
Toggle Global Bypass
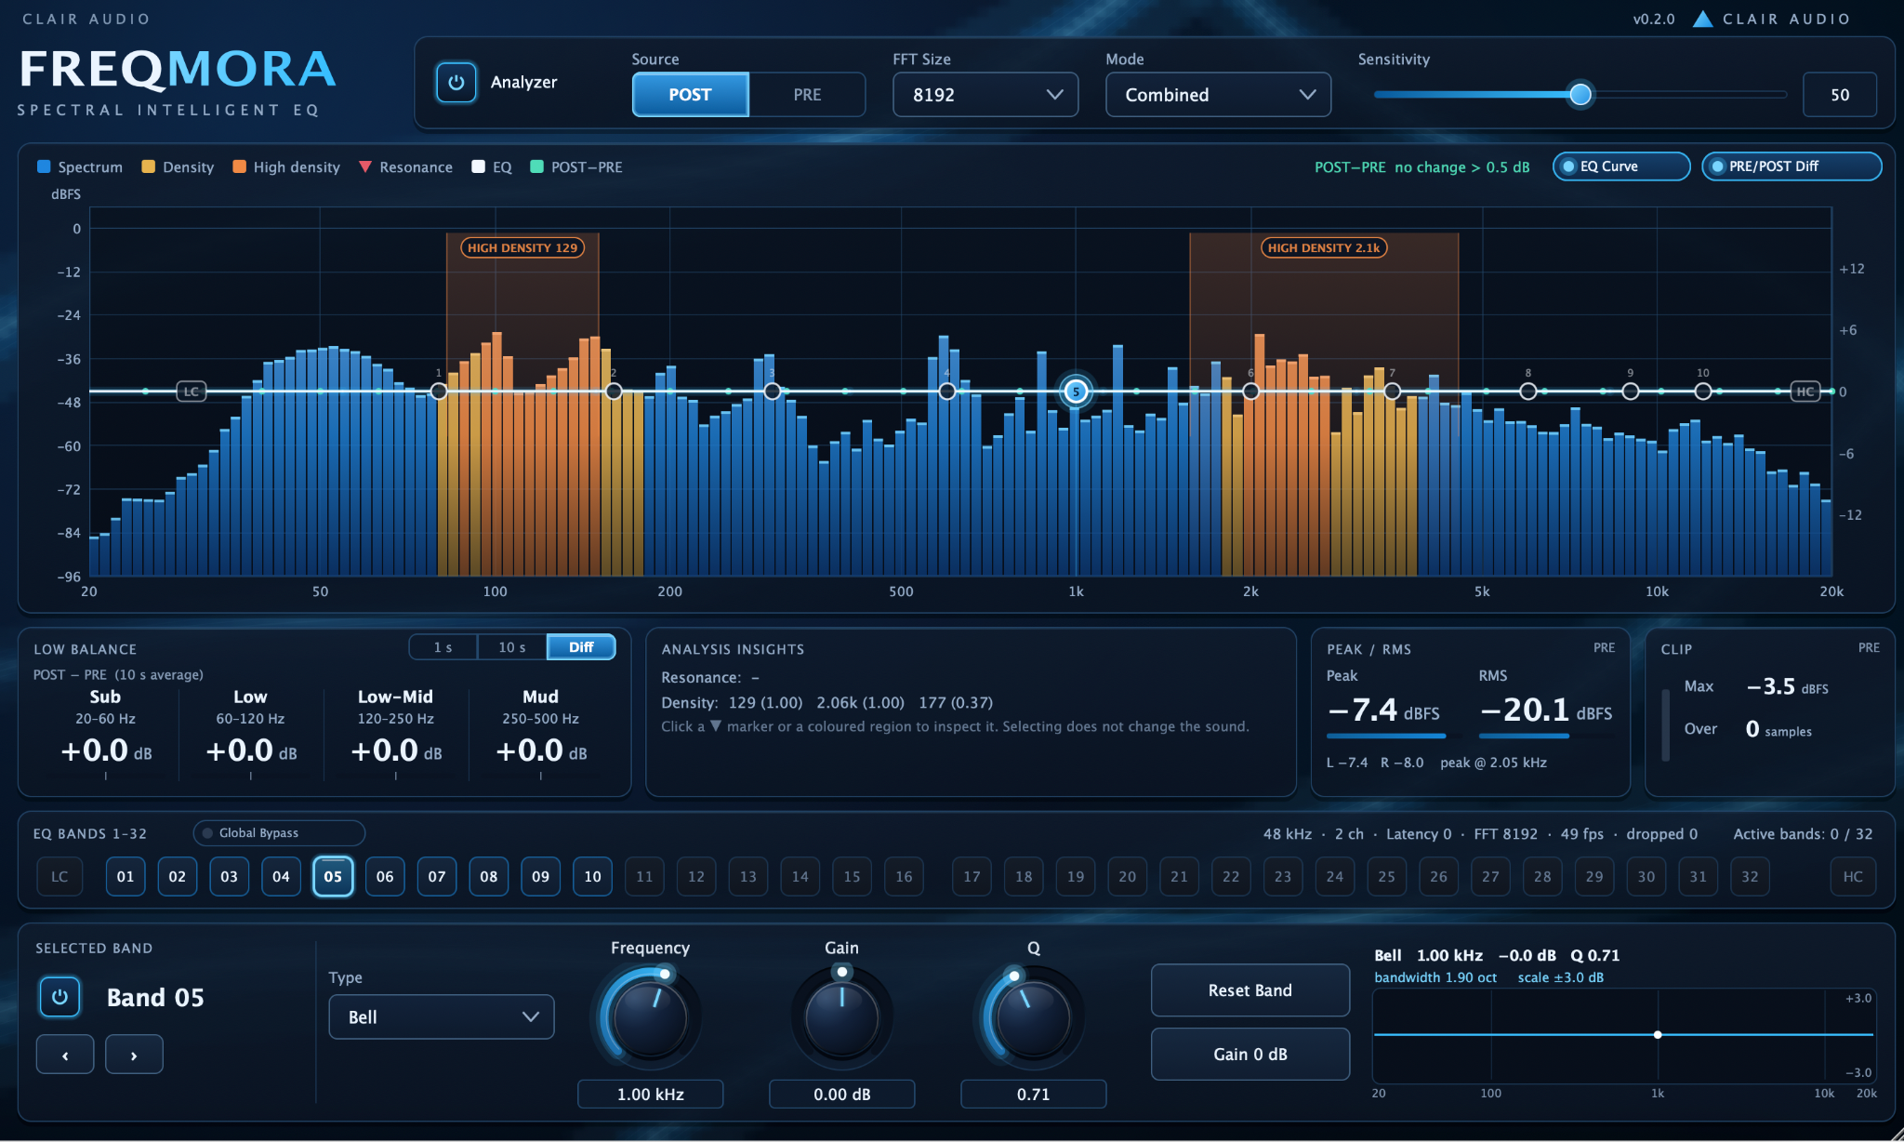279,833
